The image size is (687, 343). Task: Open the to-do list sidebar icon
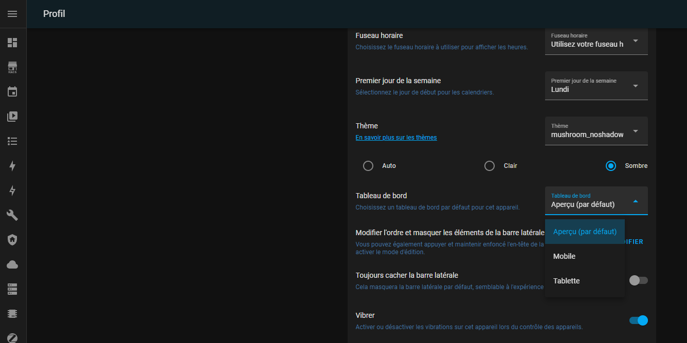tap(12, 141)
